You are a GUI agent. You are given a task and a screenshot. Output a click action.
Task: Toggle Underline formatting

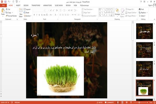point(39,15)
